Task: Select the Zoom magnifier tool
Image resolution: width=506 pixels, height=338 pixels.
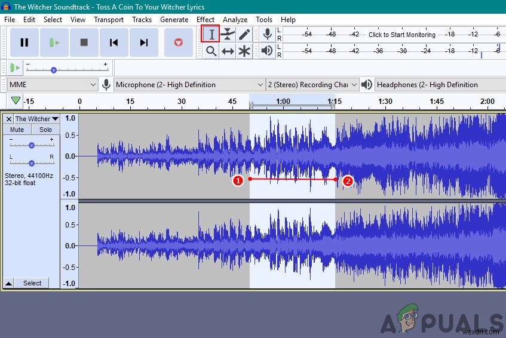Action: (211, 51)
